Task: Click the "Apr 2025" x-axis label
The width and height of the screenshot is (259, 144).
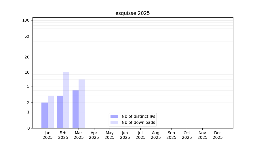Action: 94,135
